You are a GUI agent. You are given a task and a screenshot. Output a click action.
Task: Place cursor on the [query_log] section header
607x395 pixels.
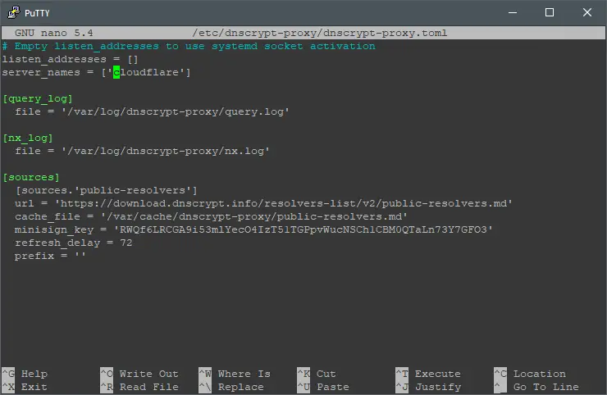tap(38, 98)
